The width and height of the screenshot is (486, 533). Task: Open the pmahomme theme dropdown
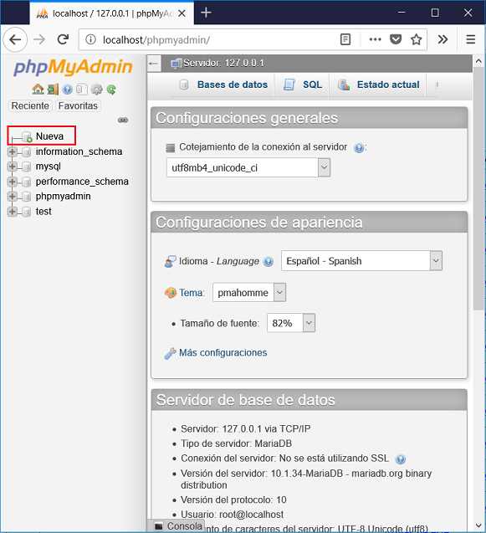[249, 292]
